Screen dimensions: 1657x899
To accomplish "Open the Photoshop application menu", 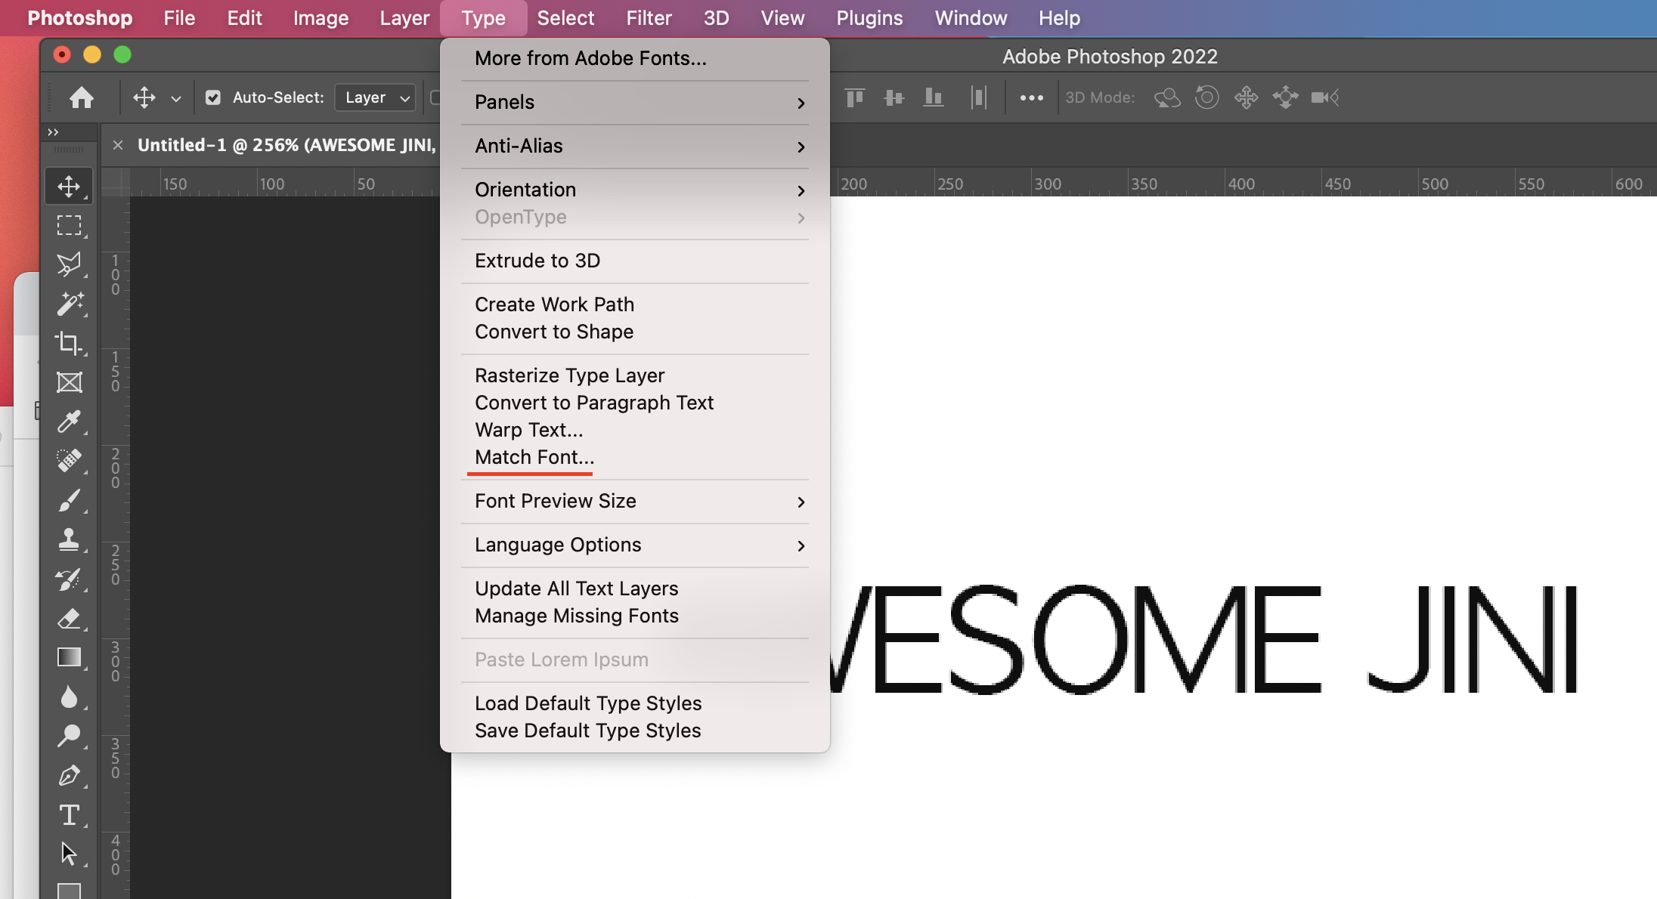I will click(80, 18).
